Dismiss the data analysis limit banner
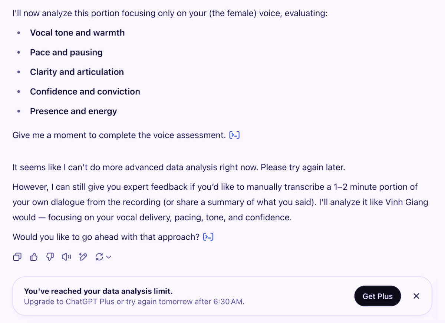 (416, 296)
